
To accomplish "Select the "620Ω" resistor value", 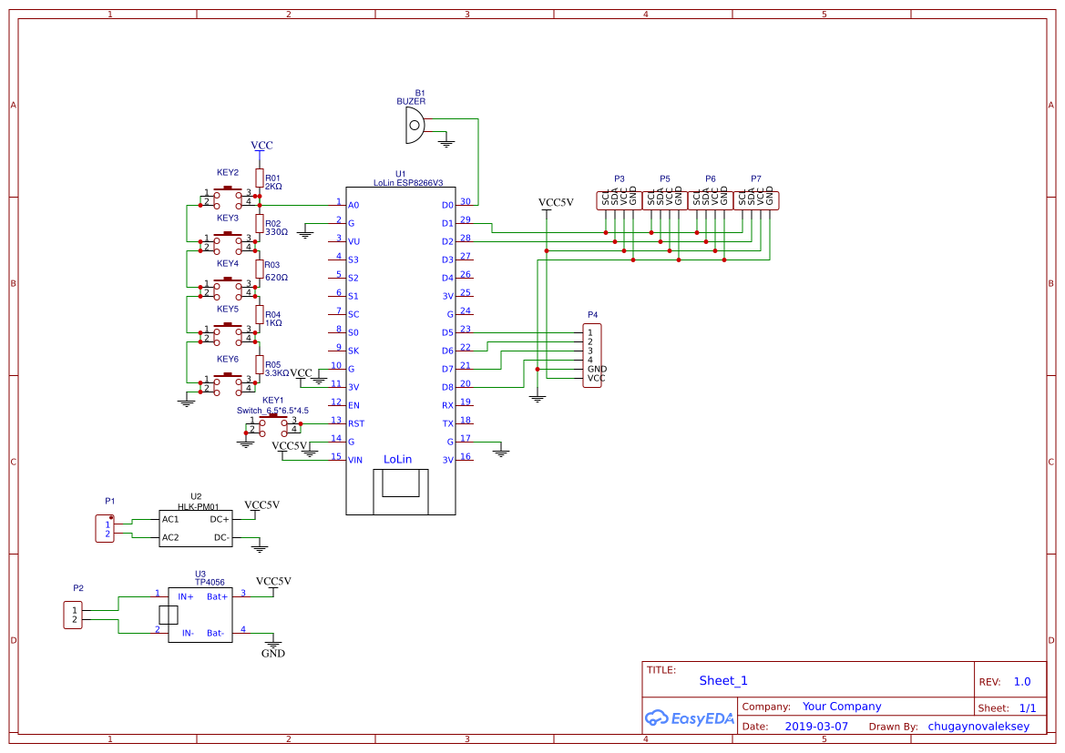I will (276, 278).
